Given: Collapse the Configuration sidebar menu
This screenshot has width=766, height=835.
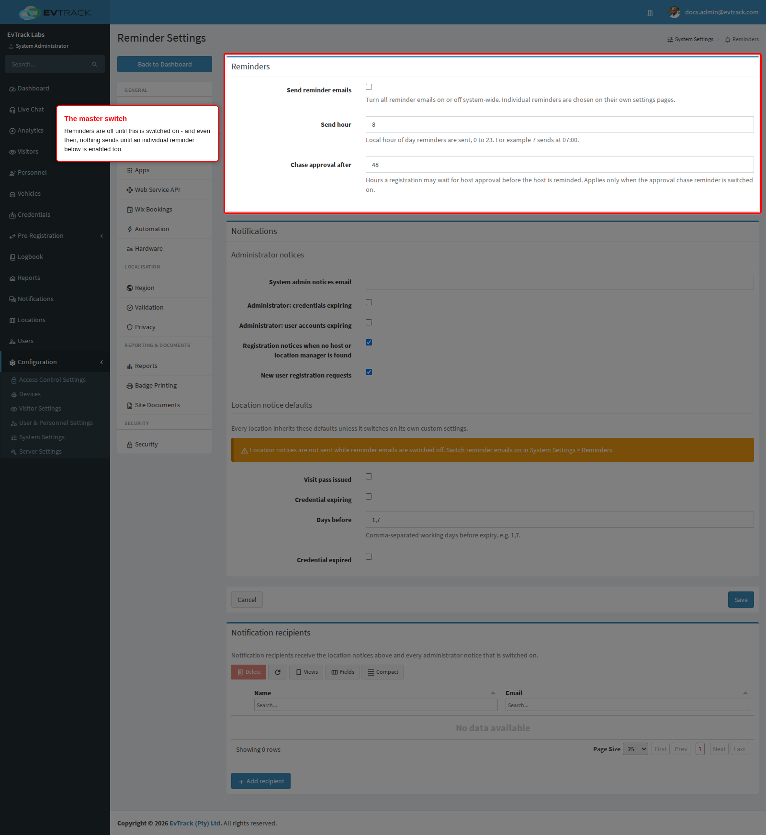Looking at the screenshot, I should (x=55, y=362).
